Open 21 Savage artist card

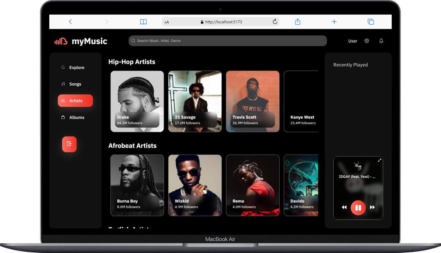click(x=195, y=101)
